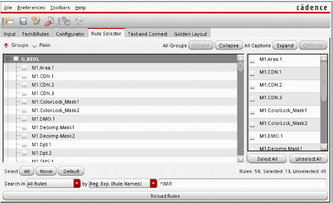Select the M1.ColorLock_Mask2 tree row label
The image size is (333, 203).
pos(56,110)
